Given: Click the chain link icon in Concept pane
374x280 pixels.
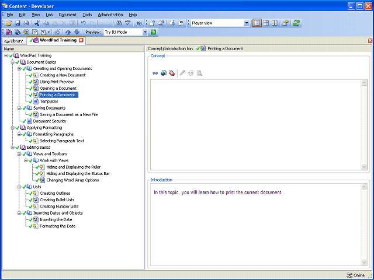Looking at the screenshot, I should click(x=155, y=73).
